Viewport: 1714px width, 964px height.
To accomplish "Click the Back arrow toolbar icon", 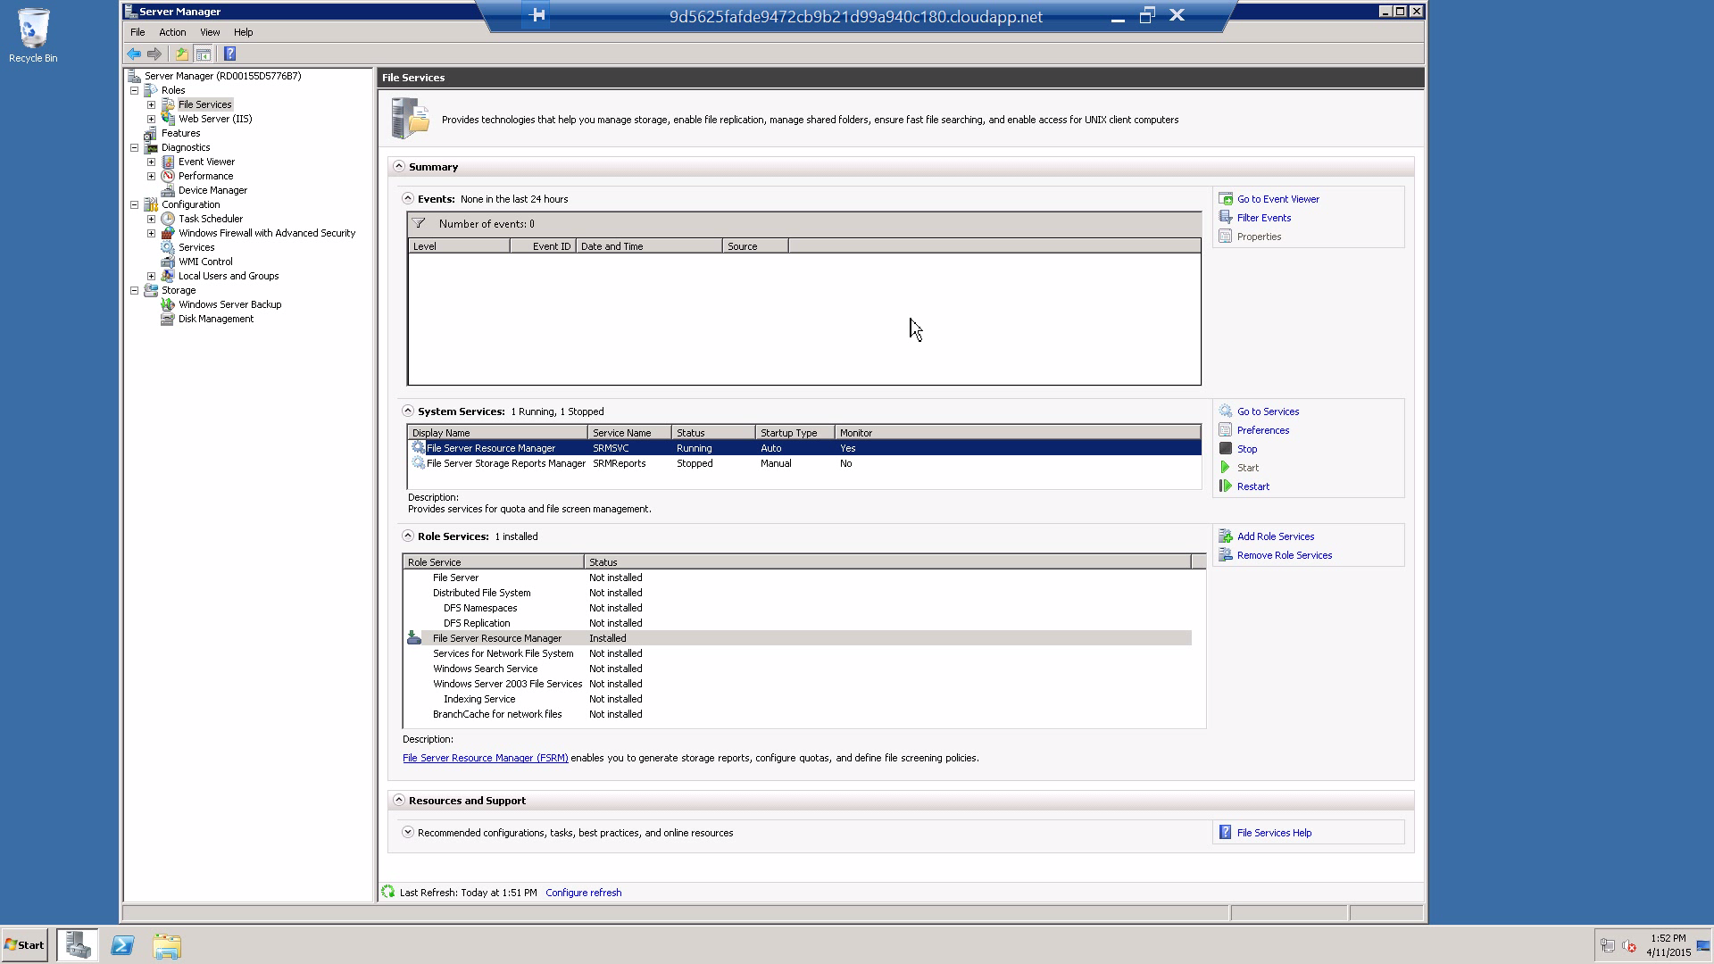I will click(x=134, y=54).
